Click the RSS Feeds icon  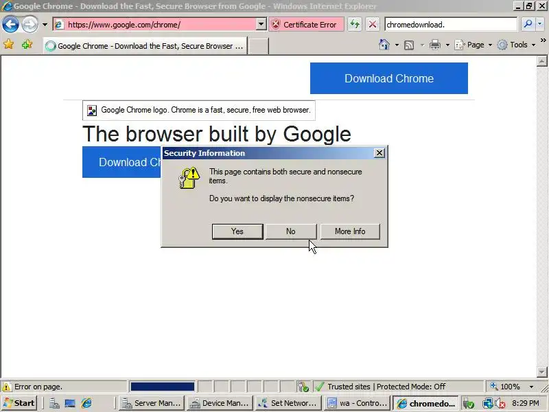tap(409, 45)
